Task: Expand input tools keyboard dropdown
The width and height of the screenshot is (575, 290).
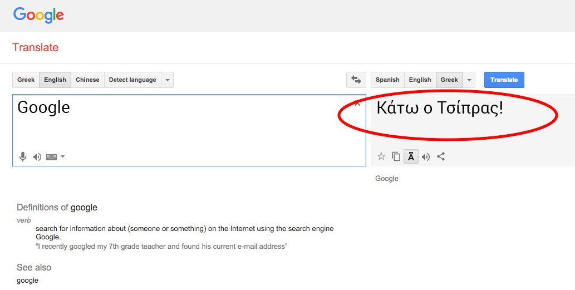Action: click(62, 156)
